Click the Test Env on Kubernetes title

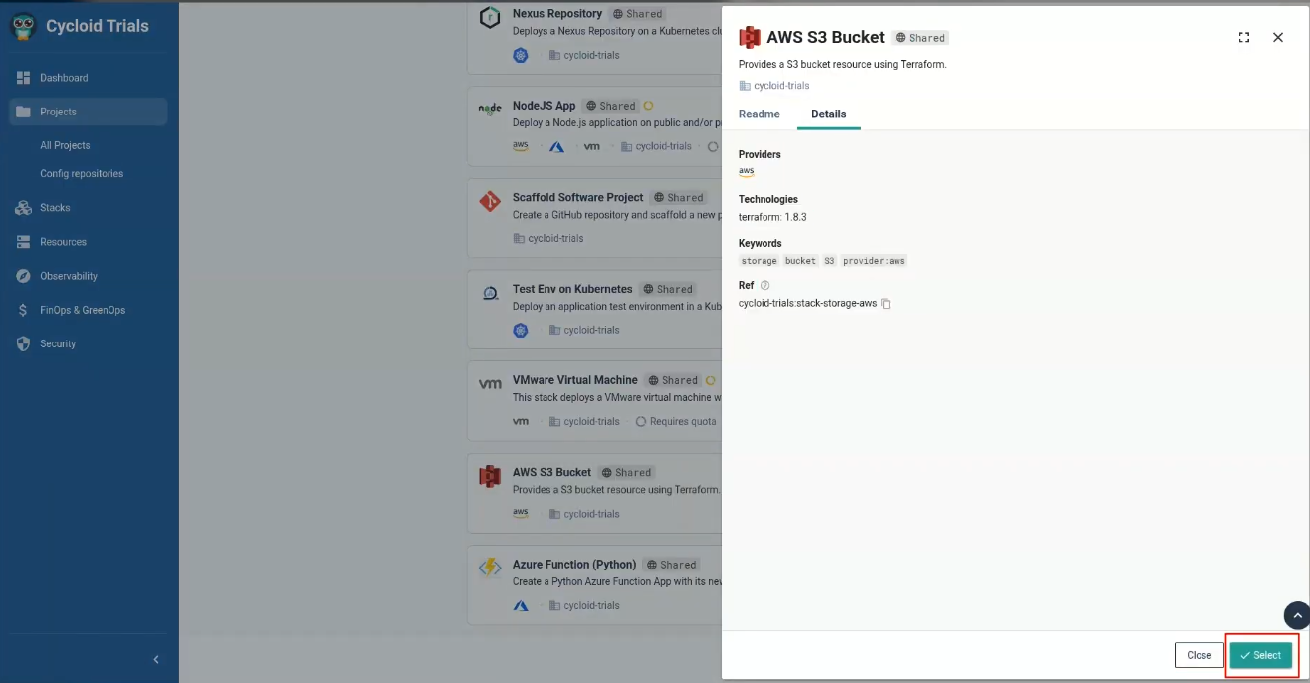[x=572, y=289]
